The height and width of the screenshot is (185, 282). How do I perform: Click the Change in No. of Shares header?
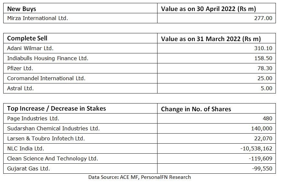point(196,109)
